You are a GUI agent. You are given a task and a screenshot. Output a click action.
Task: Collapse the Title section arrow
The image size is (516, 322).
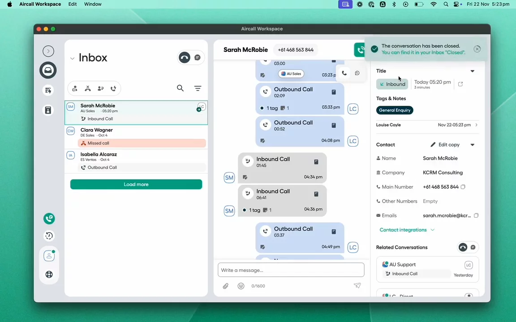point(472,71)
